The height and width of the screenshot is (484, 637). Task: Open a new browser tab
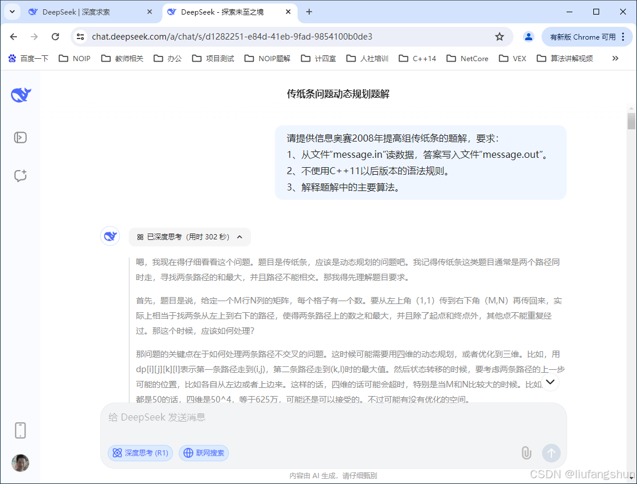coord(309,12)
